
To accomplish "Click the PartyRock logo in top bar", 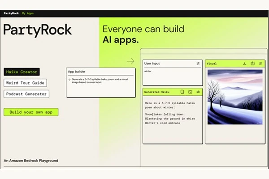I will point(11,13).
